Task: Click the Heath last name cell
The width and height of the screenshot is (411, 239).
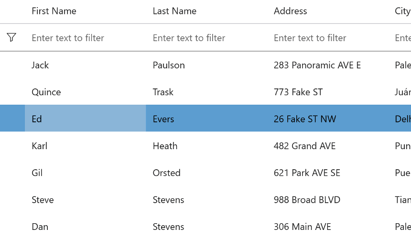Action: pos(165,146)
